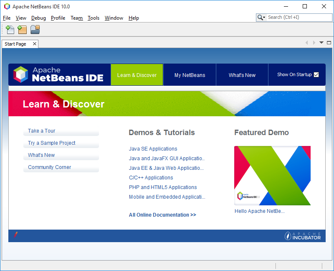
Task: Click the Apache NetBeans IDE logo banner
Action: point(58,74)
